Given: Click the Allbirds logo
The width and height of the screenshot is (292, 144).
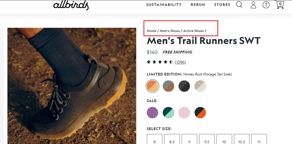Looking at the screenshot, I should pyautogui.click(x=71, y=5).
